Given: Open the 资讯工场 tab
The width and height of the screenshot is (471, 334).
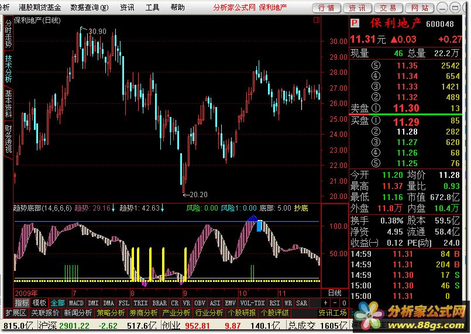Looking at the screenshot, I should pos(332,313).
